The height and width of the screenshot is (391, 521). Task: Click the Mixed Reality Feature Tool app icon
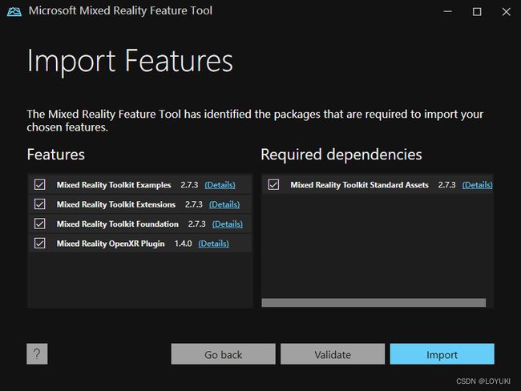[x=14, y=11]
